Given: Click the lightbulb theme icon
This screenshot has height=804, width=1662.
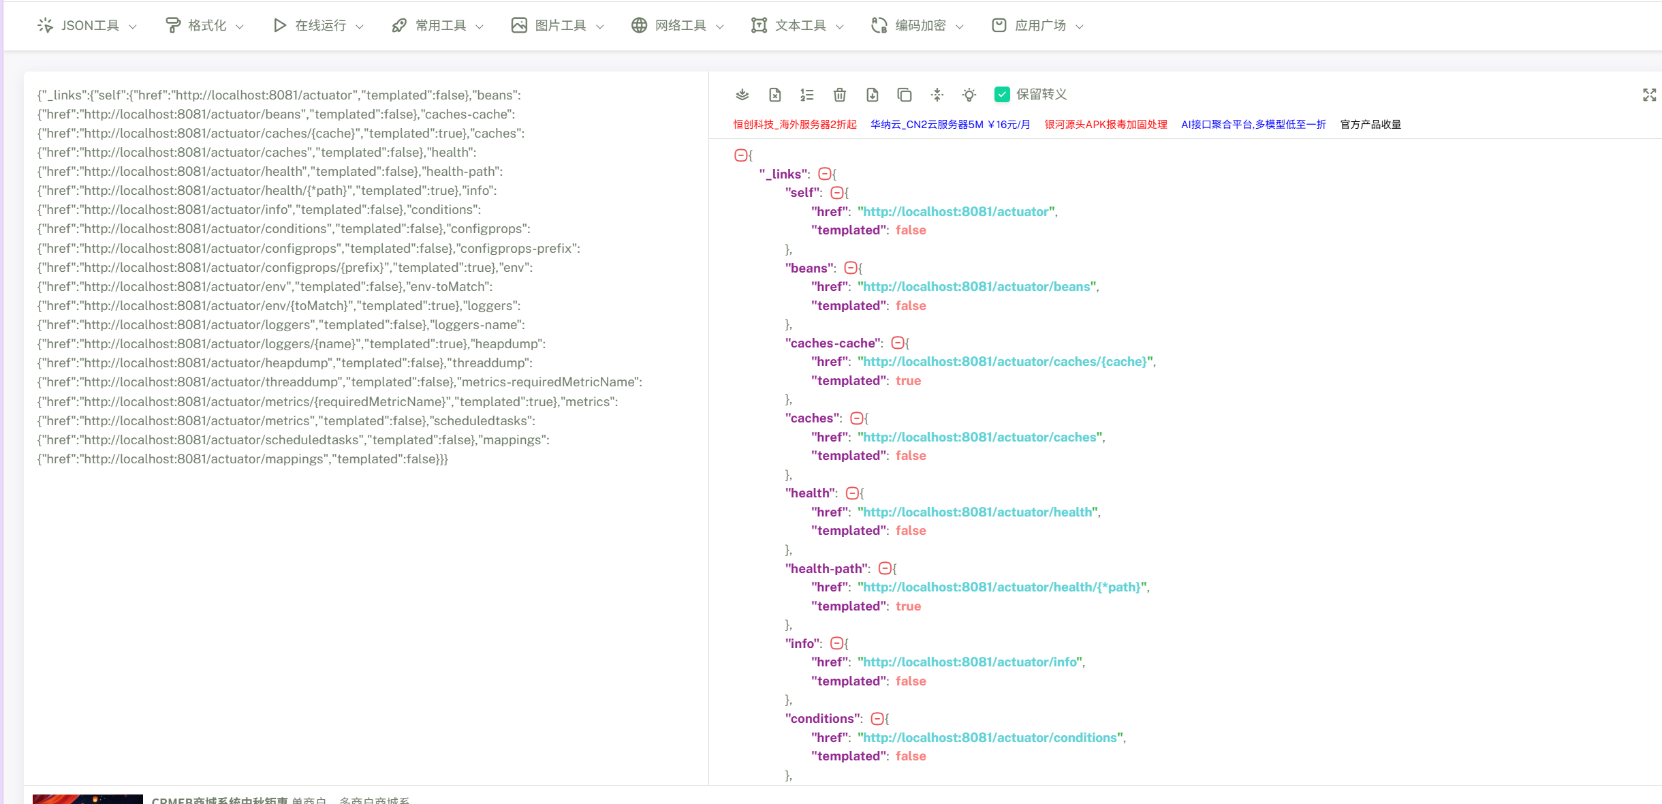Looking at the screenshot, I should pos(969,95).
